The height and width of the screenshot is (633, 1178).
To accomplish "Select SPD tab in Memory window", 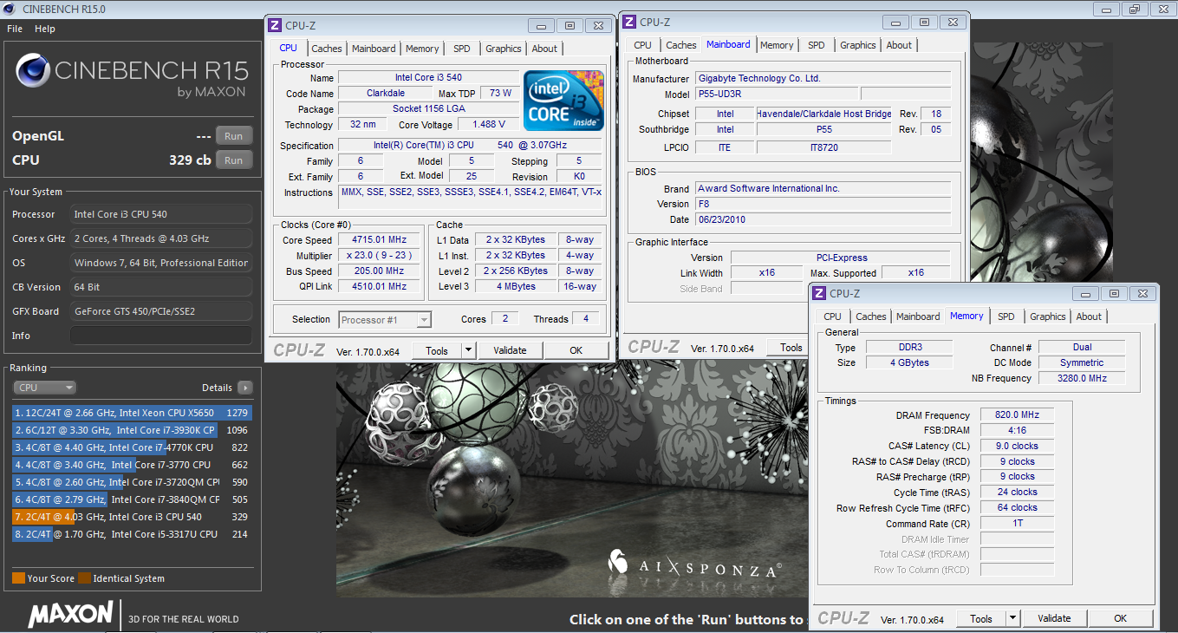I will (1006, 316).
